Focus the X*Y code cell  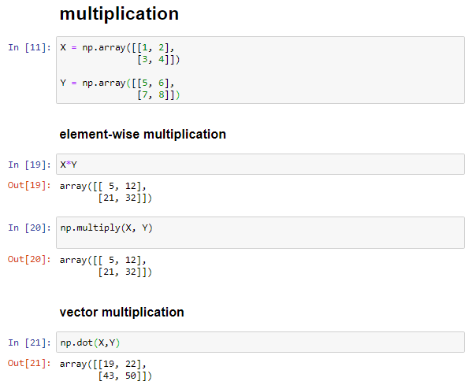click(260, 165)
